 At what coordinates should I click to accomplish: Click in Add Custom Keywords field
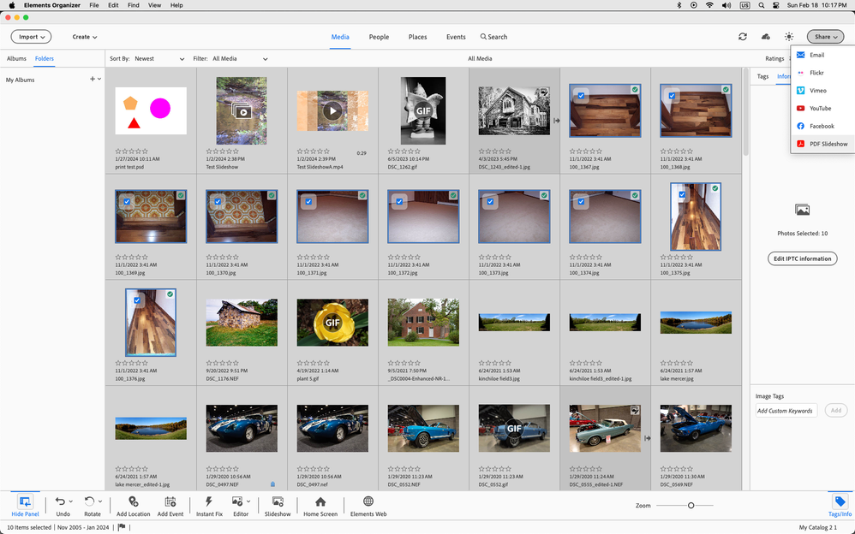coord(786,410)
